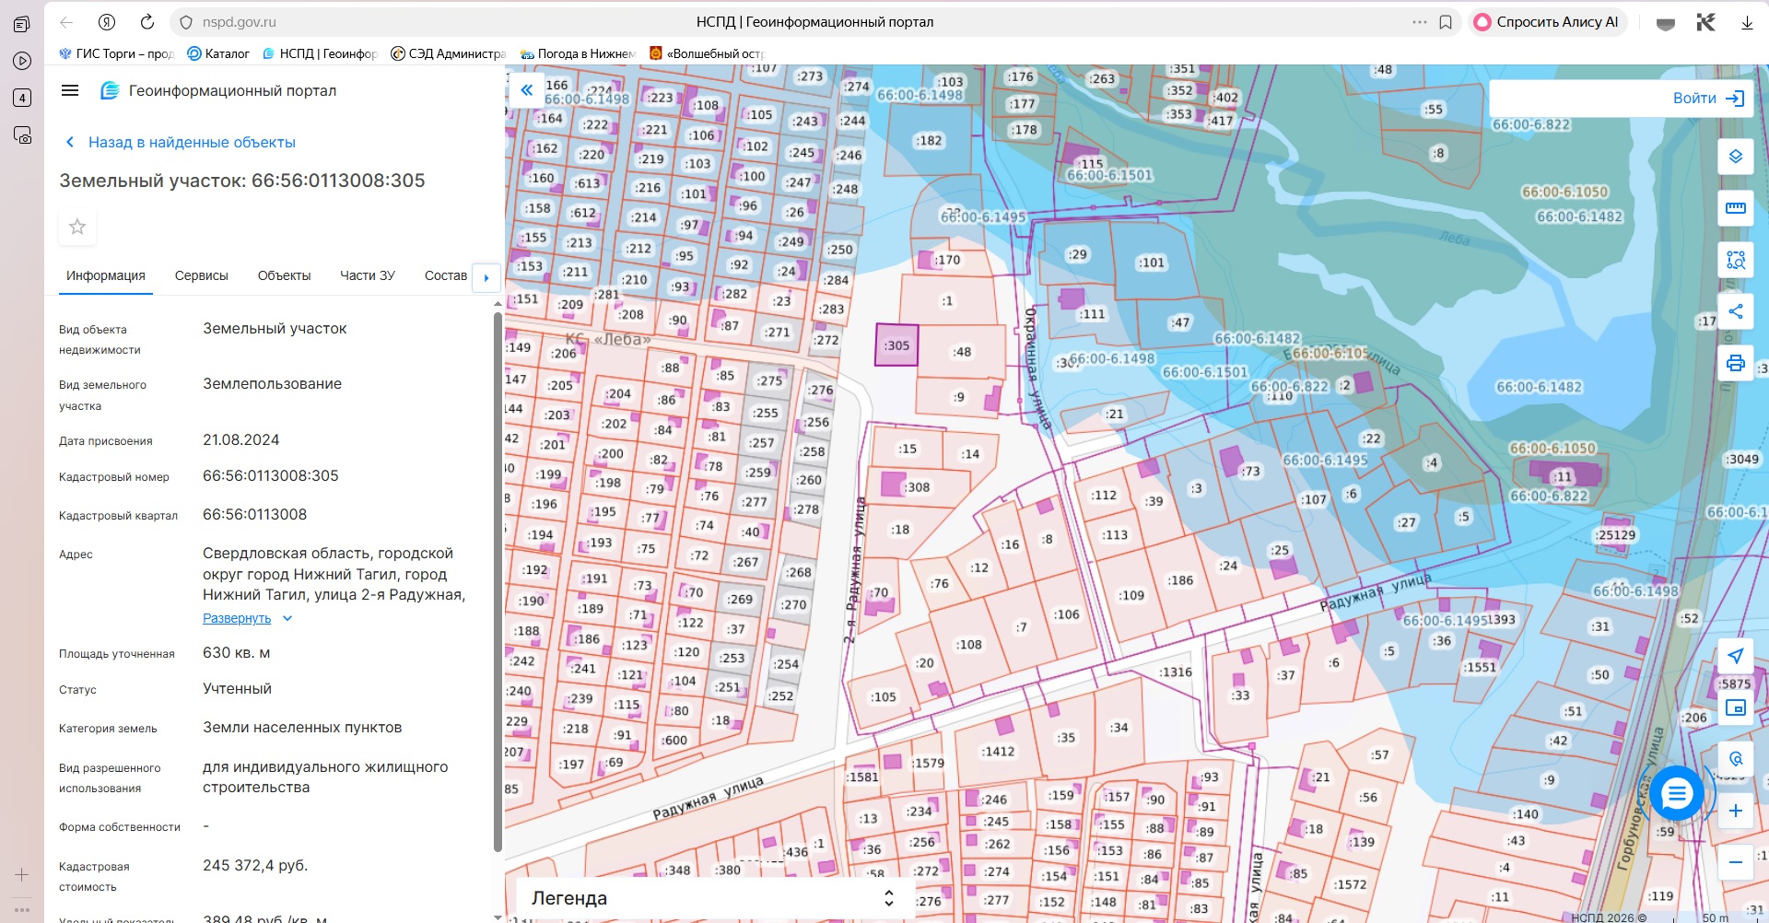
Task: Go back to found objects list
Action: coord(181,142)
